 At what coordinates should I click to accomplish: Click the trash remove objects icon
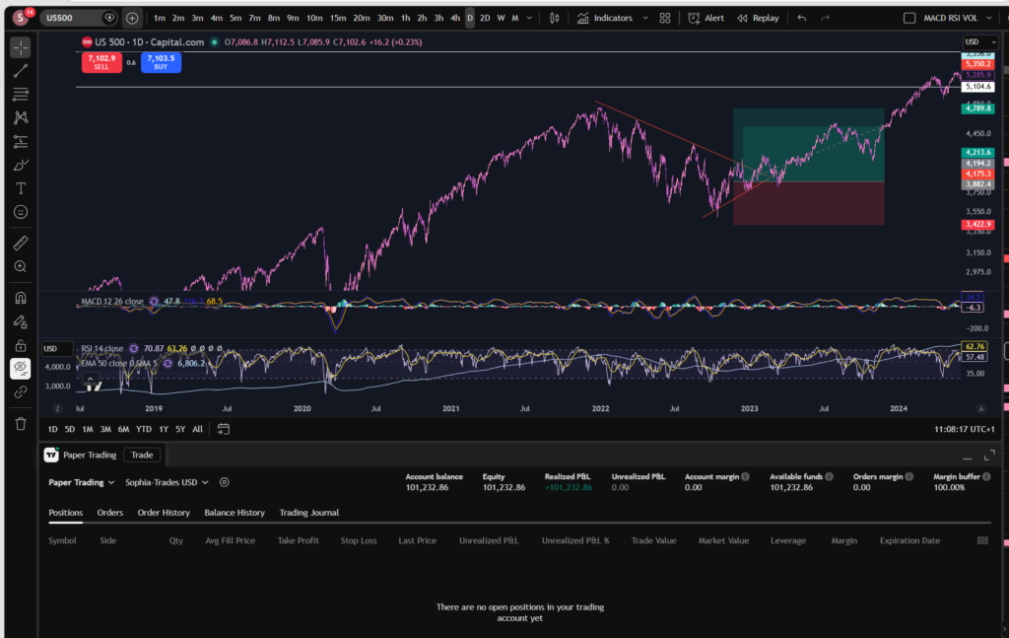[x=21, y=424]
